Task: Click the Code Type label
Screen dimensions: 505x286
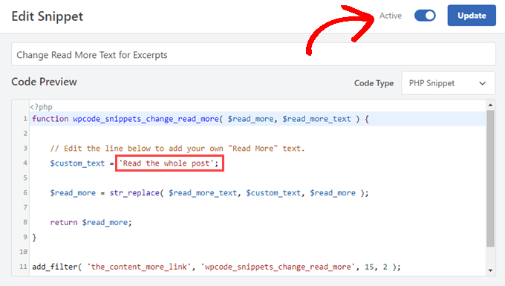Action: click(x=374, y=83)
